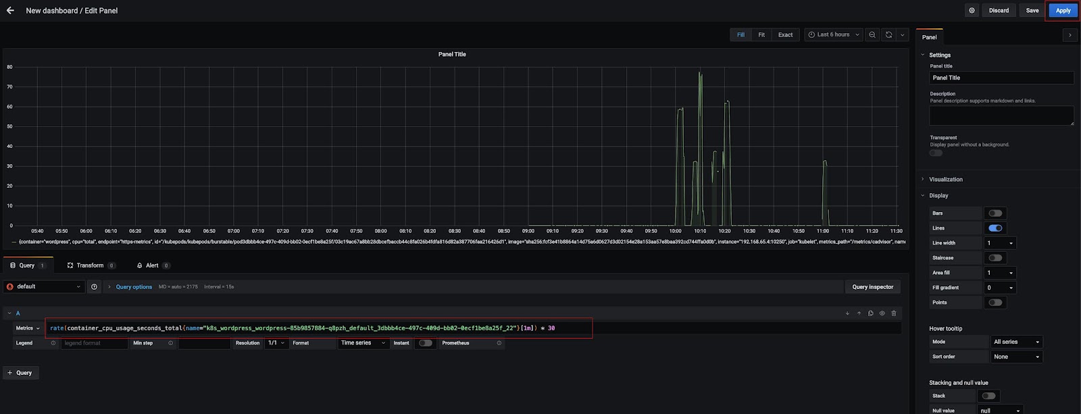Switch to the Transform tab
This screenshot has width=1081, height=414.
pos(91,265)
